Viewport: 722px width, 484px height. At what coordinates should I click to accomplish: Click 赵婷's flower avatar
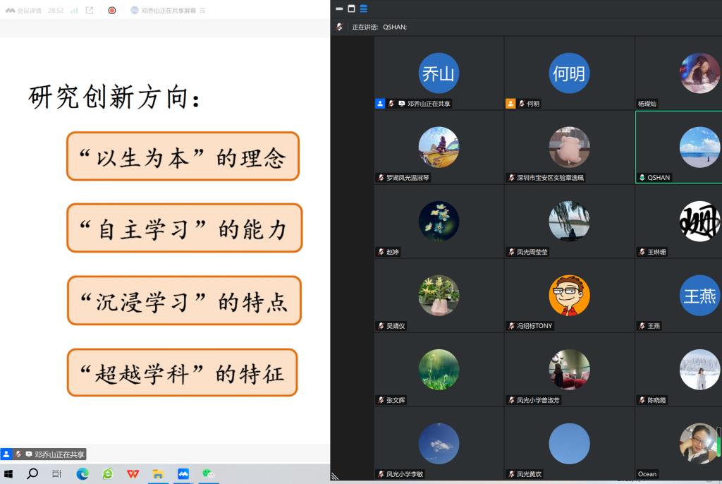[x=439, y=222]
